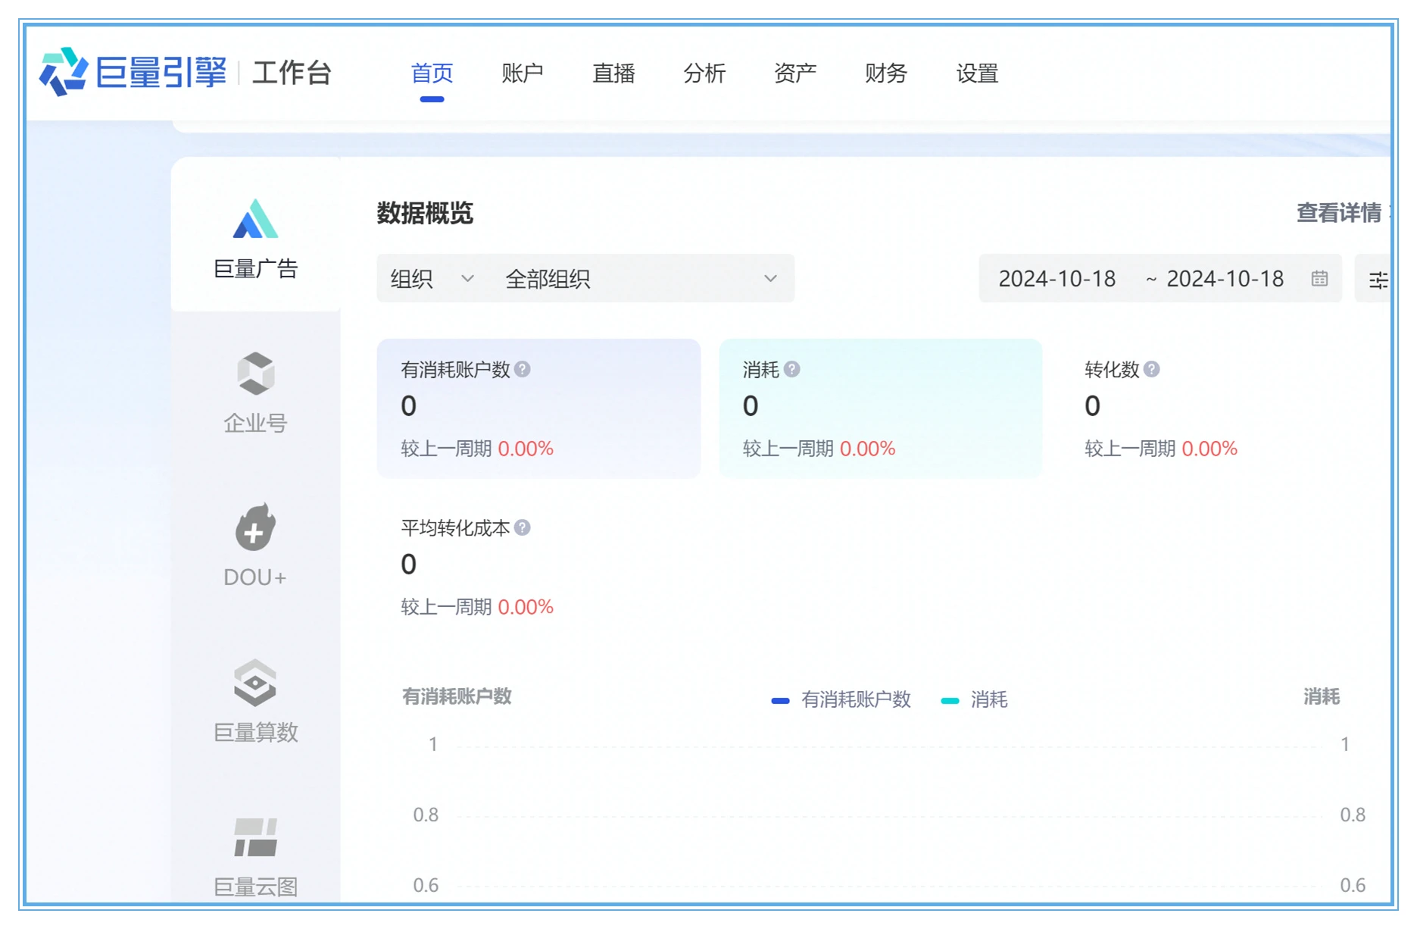Viewport: 1417px width, 929px height.
Task: Click the start date 2024-10-18 field
Action: [1057, 279]
